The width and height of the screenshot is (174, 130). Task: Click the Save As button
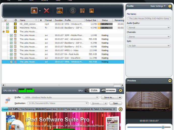[x=109, y=97]
